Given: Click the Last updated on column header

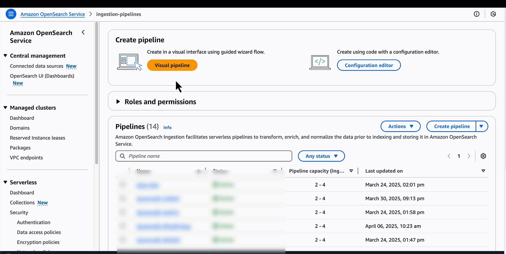Looking at the screenshot, I should tap(384, 171).
